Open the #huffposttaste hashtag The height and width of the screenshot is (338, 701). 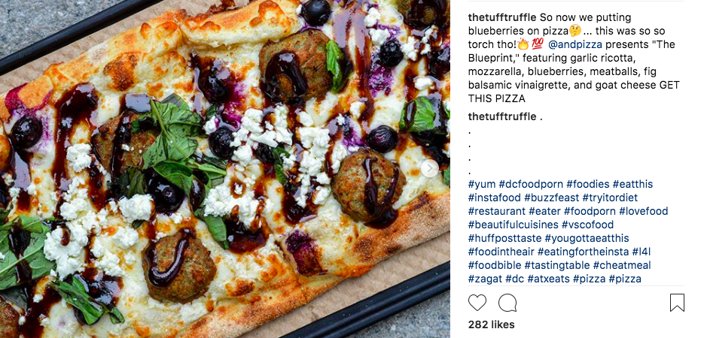[504, 238]
